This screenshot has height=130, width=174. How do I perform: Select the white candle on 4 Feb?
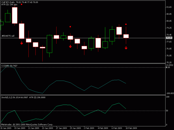98,43
